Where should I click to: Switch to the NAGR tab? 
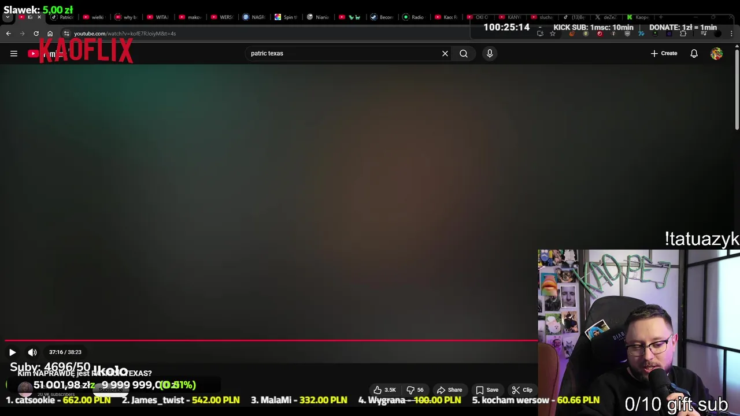[254, 17]
